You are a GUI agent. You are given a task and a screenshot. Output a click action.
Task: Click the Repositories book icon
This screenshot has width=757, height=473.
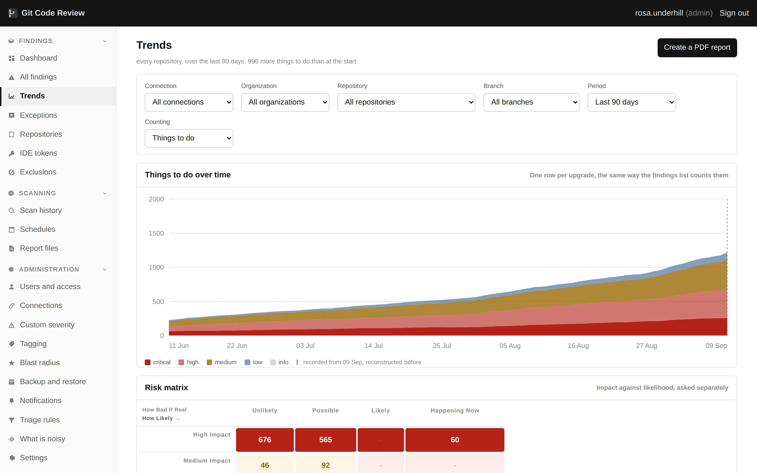12,135
